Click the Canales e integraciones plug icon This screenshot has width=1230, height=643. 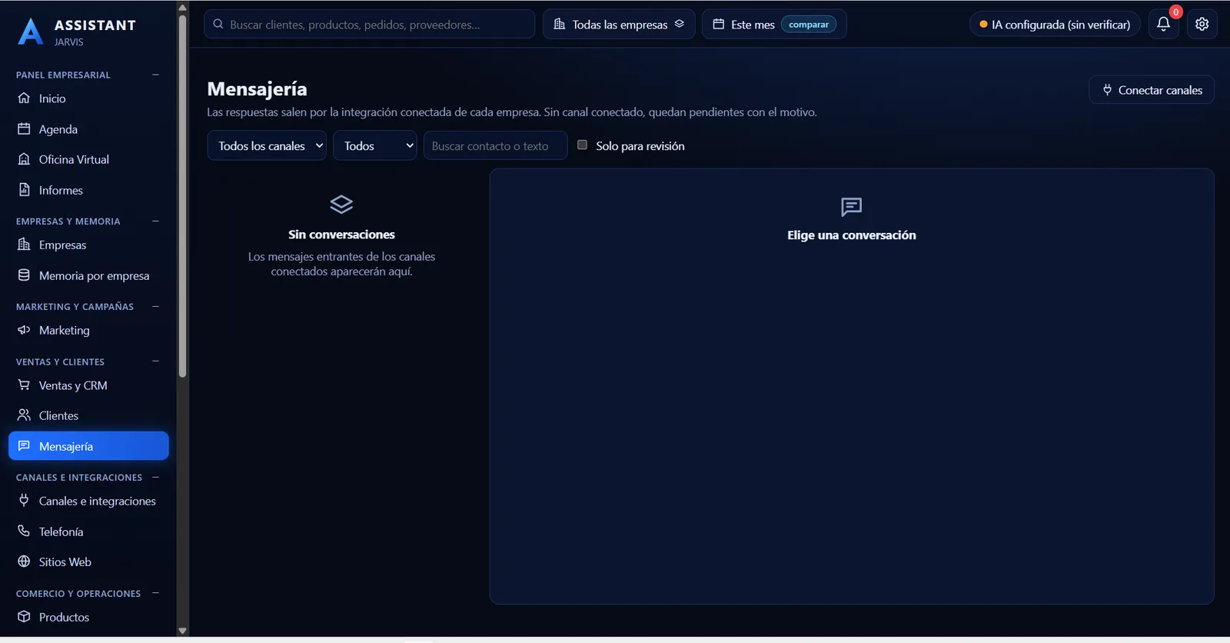(x=24, y=501)
